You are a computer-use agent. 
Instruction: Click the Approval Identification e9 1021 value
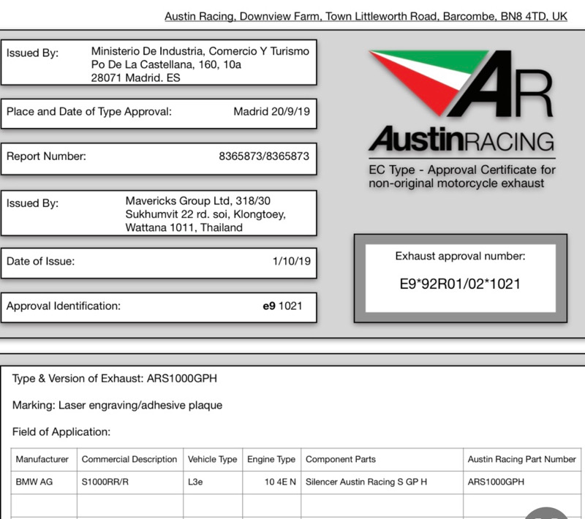pyautogui.click(x=282, y=306)
